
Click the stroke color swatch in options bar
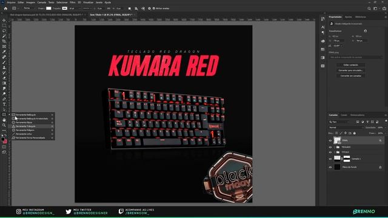(65, 8)
